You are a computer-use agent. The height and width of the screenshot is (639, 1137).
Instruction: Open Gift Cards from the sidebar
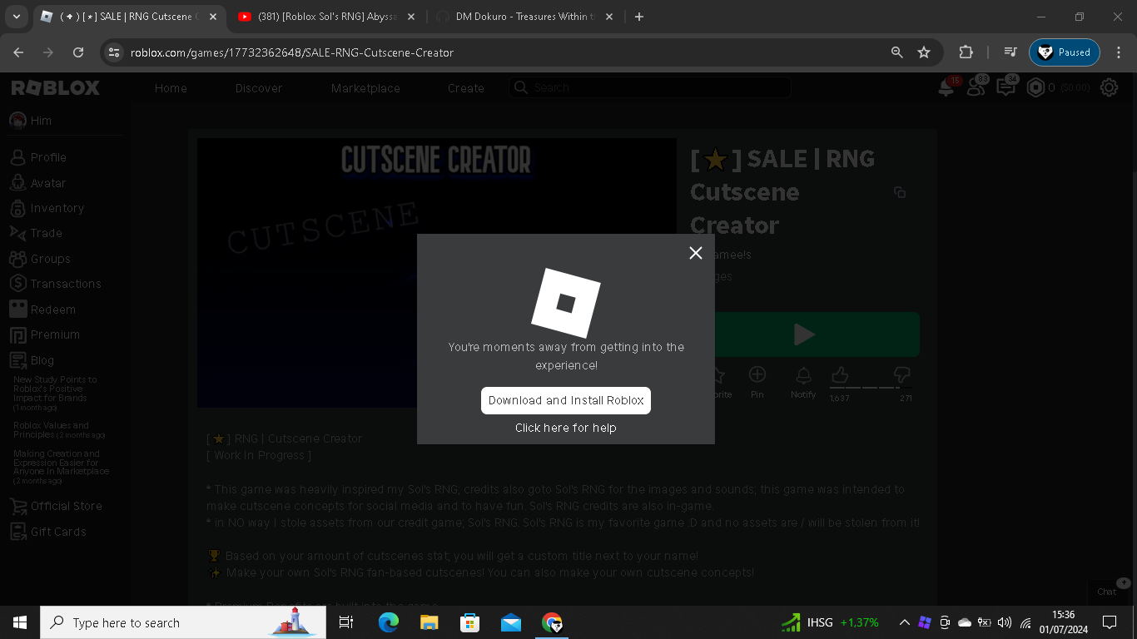tap(48, 532)
